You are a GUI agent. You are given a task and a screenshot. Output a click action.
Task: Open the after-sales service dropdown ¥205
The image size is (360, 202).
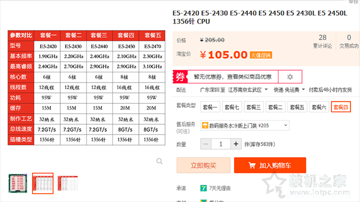point(245,126)
